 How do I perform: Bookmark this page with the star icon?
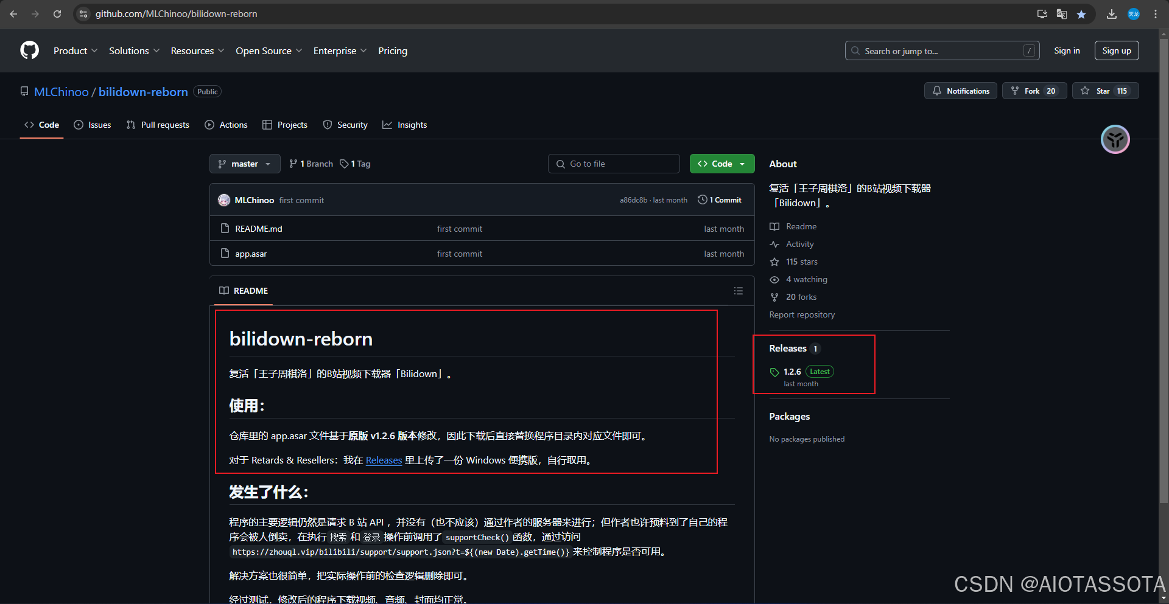click(x=1081, y=14)
